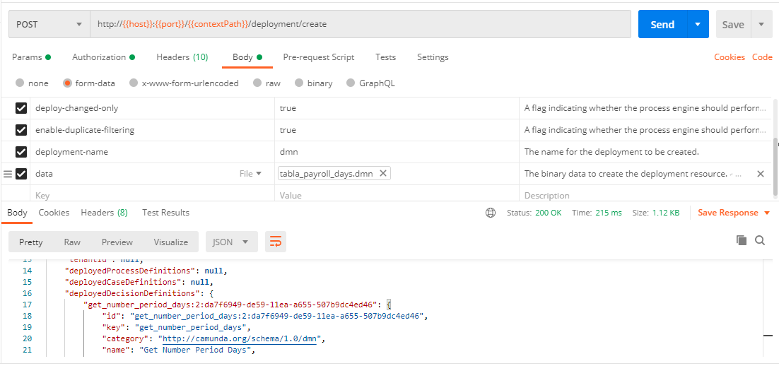Image resolution: width=779 pixels, height=366 pixels.
Task: Remove the tabla_payroll_days.dmn file
Action: 382,173
